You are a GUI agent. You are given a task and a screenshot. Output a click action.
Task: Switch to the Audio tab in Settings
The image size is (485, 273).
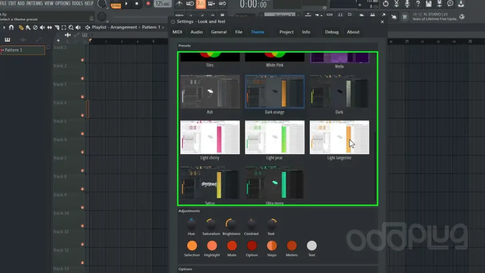pyautogui.click(x=196, y=32)
